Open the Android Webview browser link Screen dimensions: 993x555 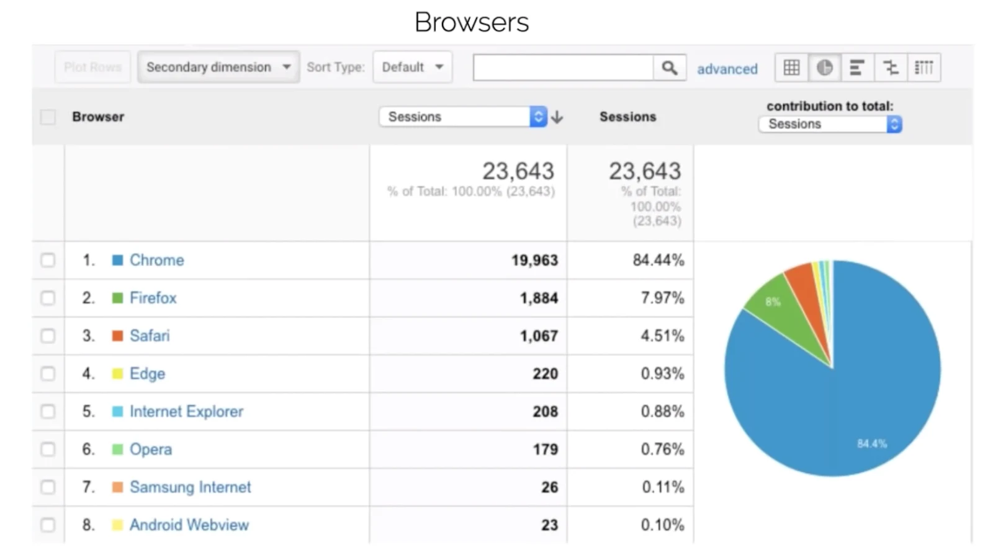[189, 525]
